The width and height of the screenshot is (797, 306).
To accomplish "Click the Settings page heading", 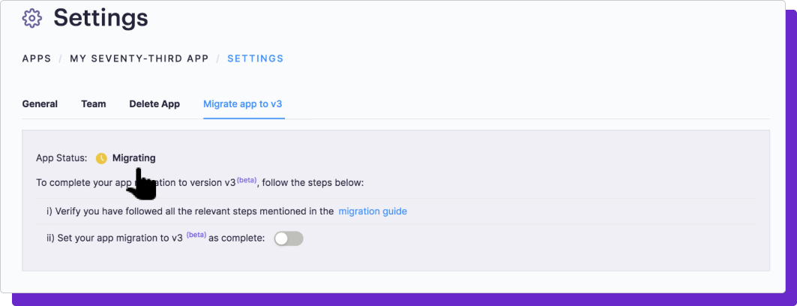I will [x=100, y=18].
